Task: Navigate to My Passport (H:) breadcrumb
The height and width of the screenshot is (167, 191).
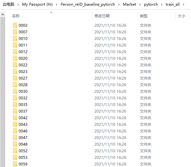Action: pyautogui.click(x=37, y=4)
